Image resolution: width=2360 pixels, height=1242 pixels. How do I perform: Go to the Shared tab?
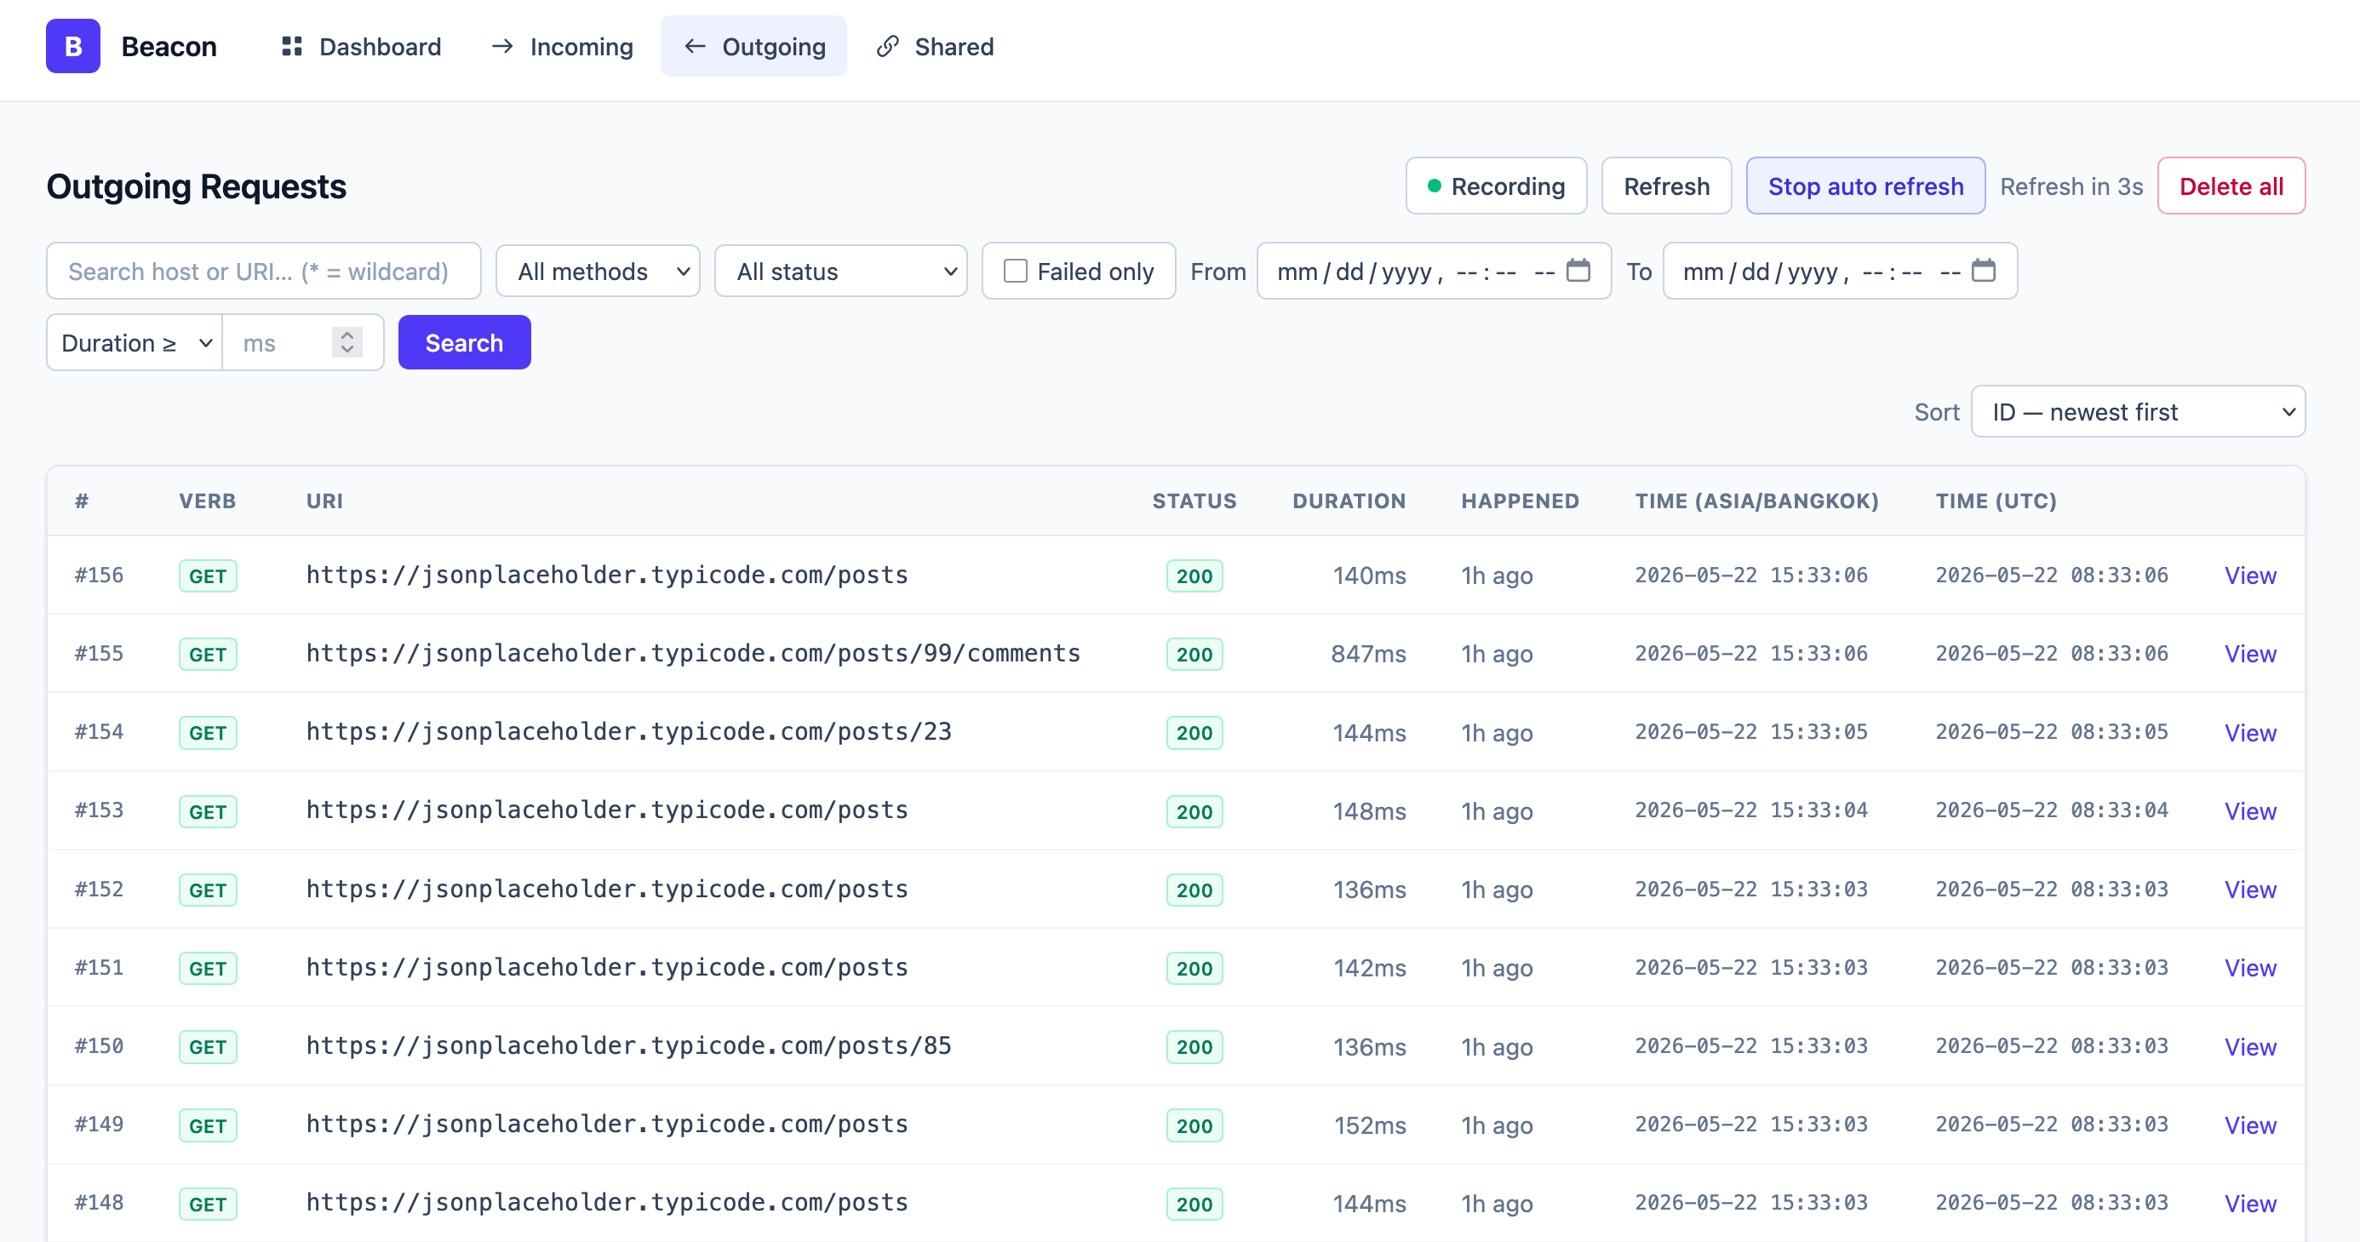935,46
